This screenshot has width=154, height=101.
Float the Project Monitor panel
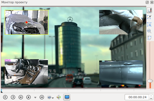coord(147,2)
